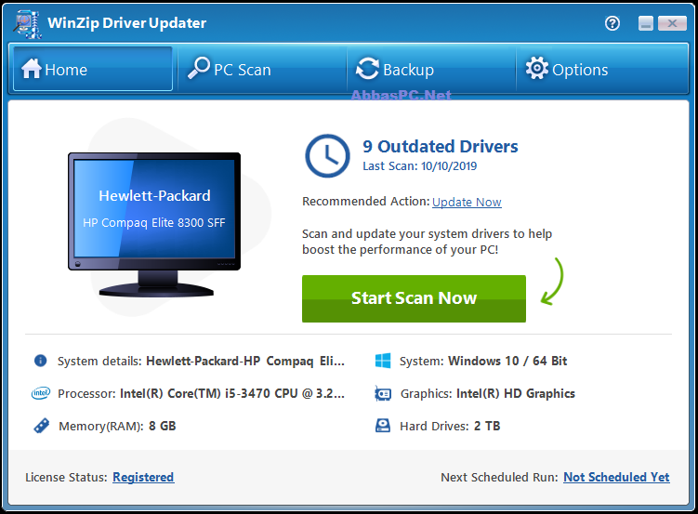Click the clock icon beside Outdated Drivers
Viewport: 698px width, 514px height.
click(x=327, y=156)
